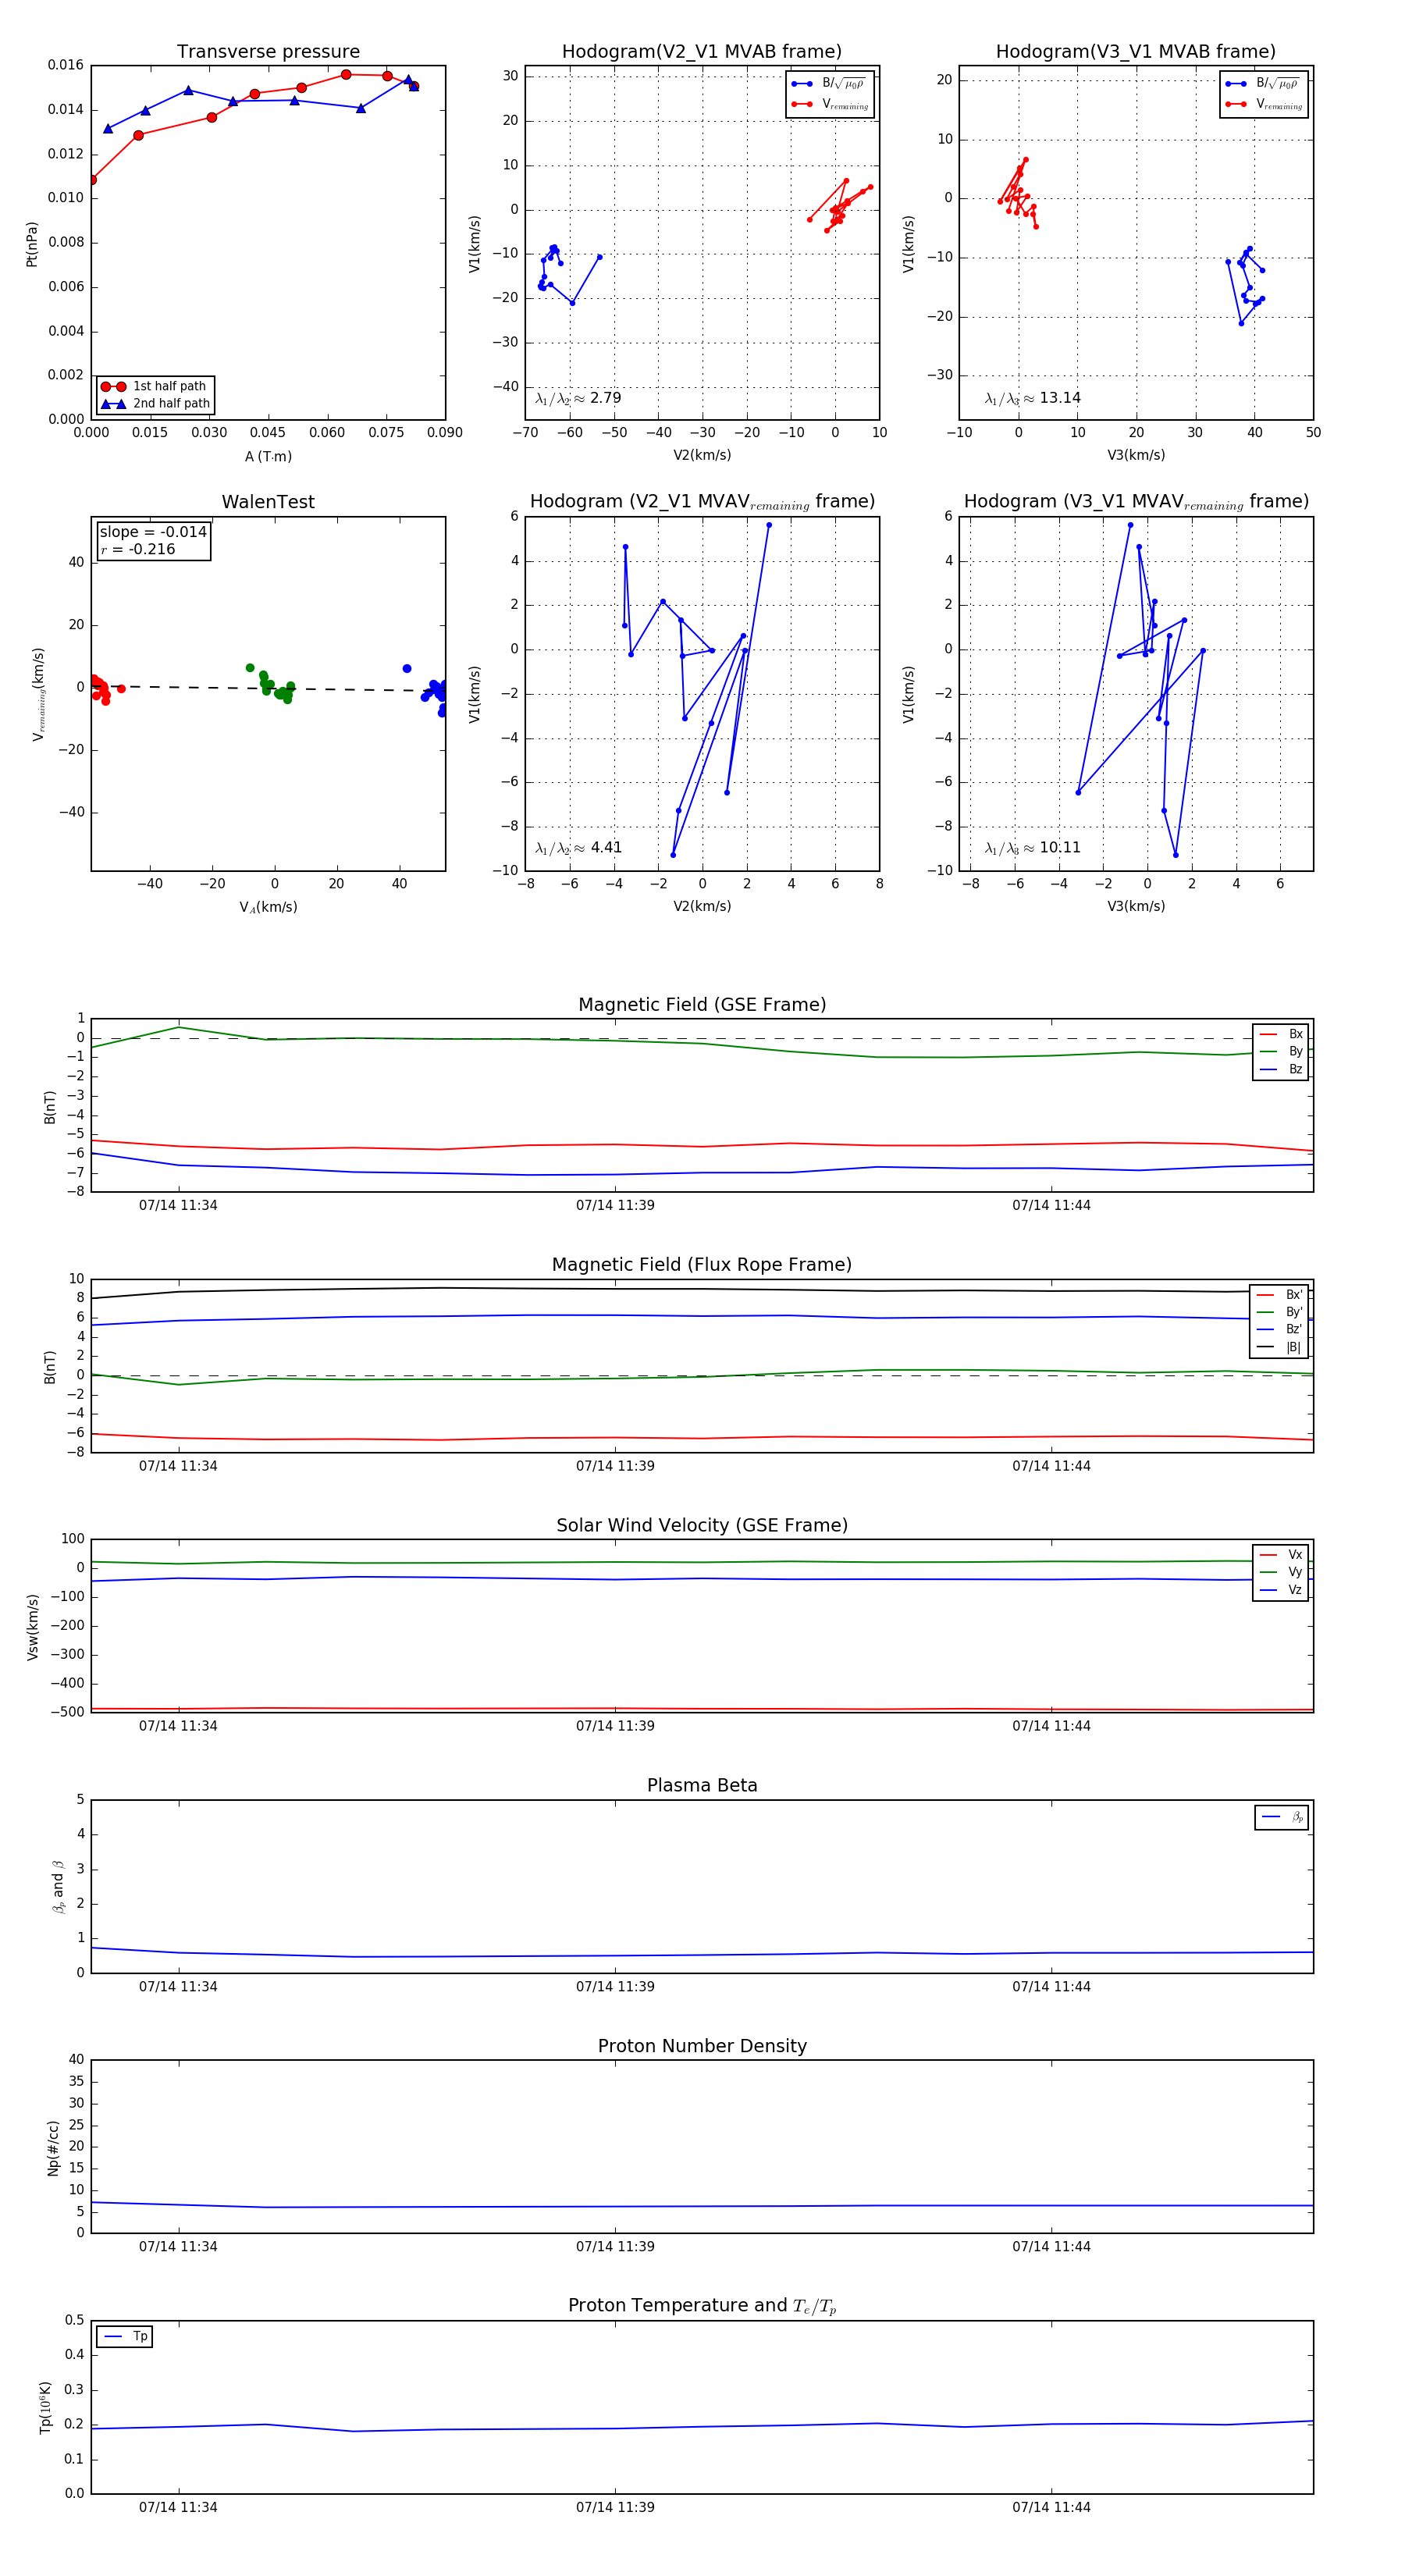Select V_remaining legend entry in V2_V1 MVAB hodogram
The width and height of the screenshot is (1405, 2576).
(x=830, y=104)
